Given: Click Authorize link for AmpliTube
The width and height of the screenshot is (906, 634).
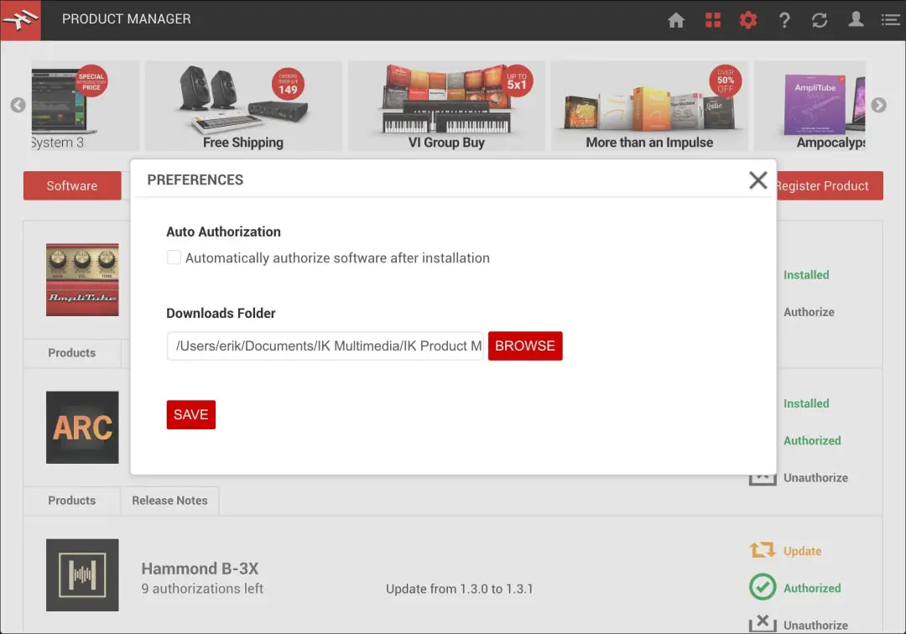Looking at the screenshot, I should tap(809, 312).
